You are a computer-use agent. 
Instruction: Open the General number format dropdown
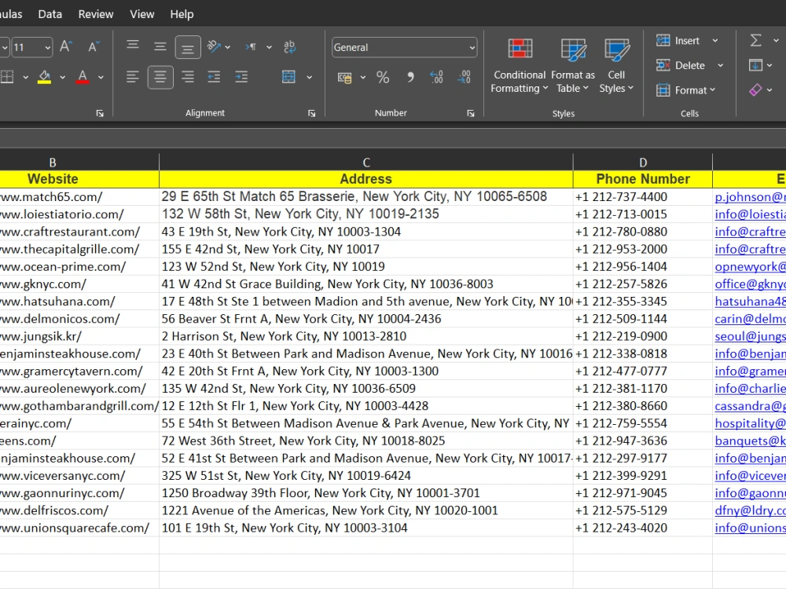(472, 48)
